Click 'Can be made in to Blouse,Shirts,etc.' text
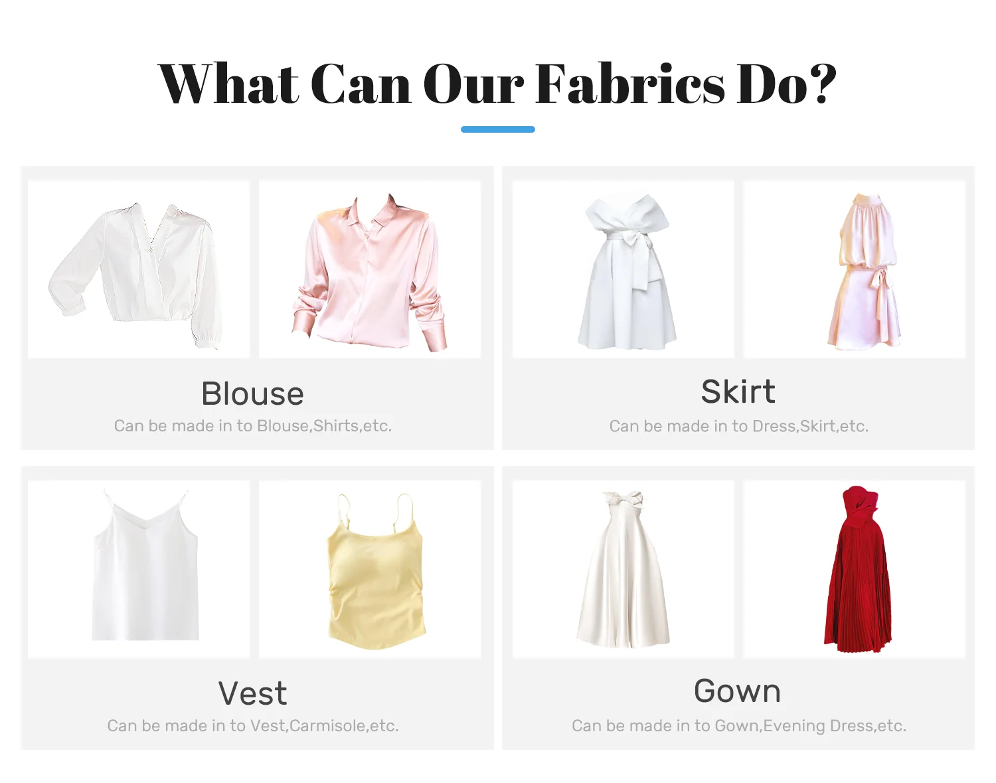This screenshot has width=996, height=783. click(253, 426)
